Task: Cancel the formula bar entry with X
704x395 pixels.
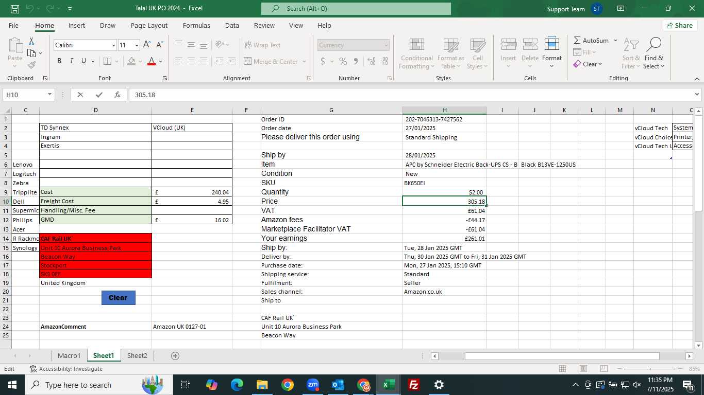Action: coord(80,95)
